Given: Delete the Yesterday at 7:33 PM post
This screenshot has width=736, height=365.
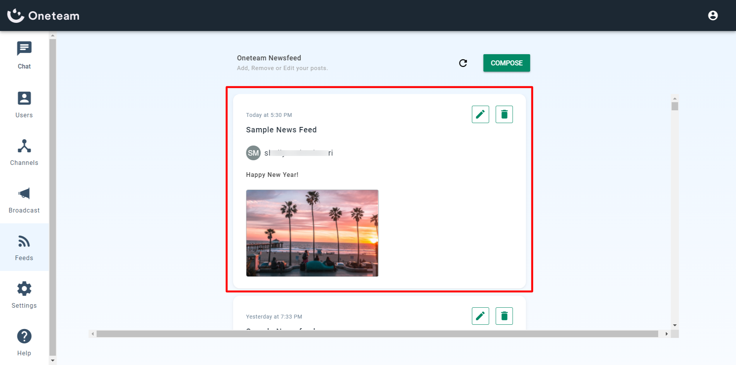Looking at the screenshot, I should (x=504, y=316).
